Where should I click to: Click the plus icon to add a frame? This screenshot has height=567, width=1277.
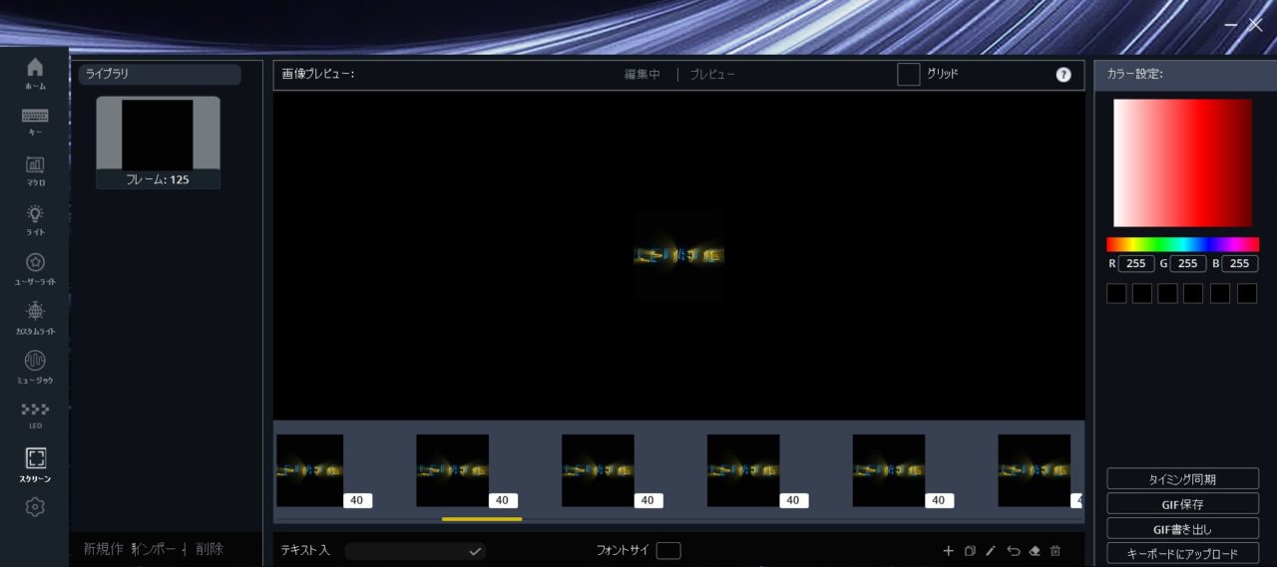[x=948, y=551]
